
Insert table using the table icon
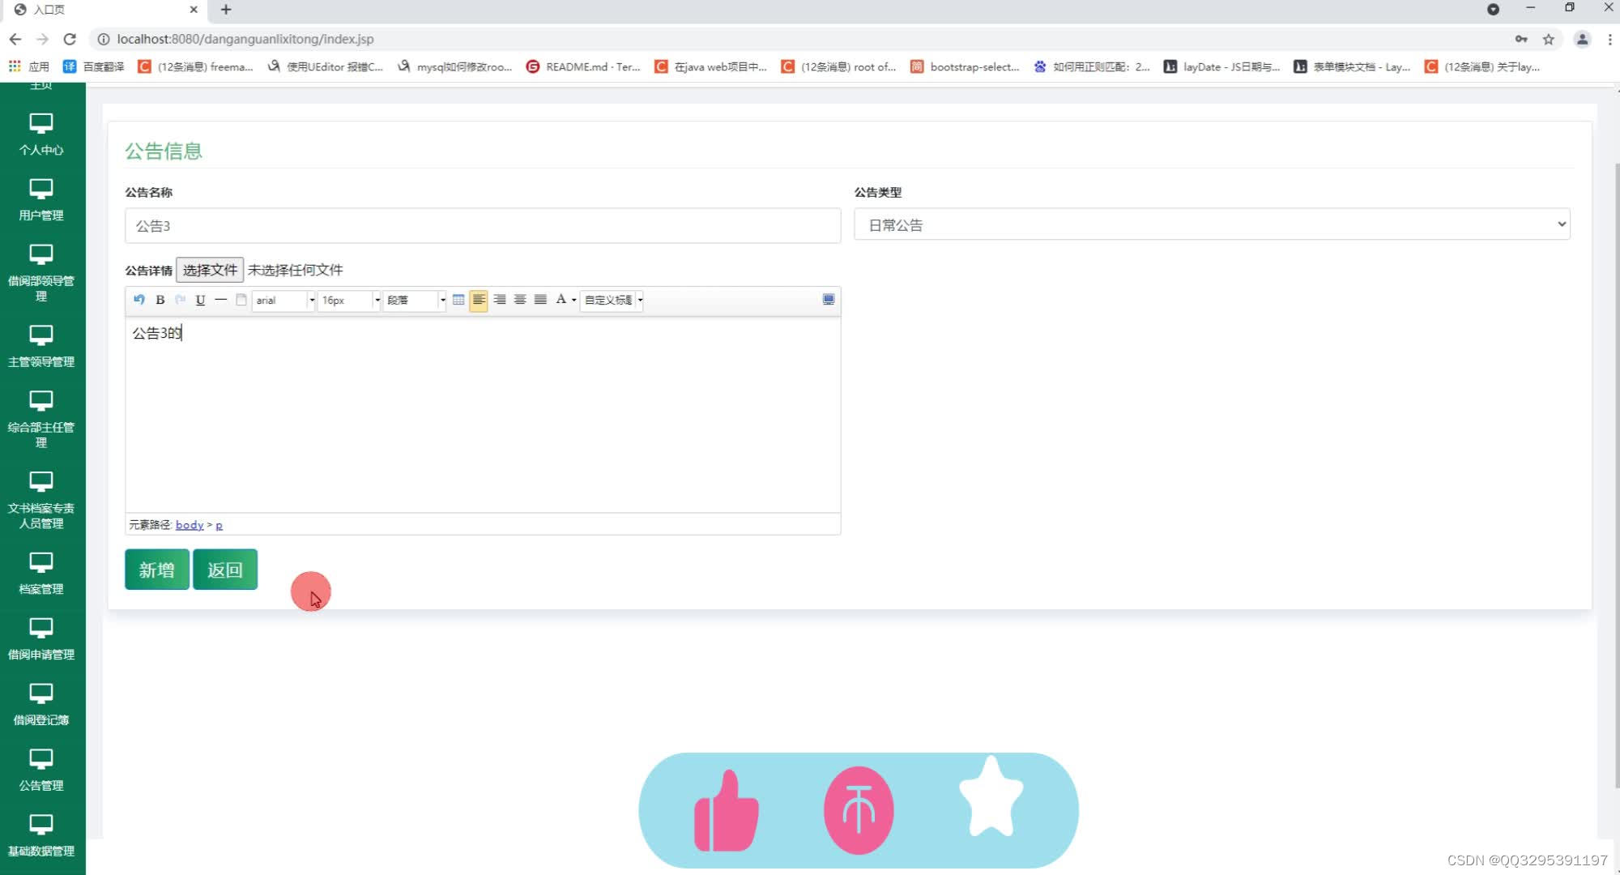(458, 300)
